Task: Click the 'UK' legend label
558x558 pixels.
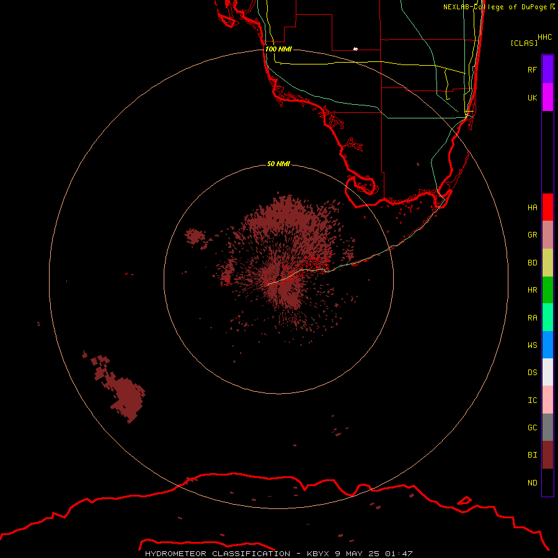Action: click(x=533, y=97)
